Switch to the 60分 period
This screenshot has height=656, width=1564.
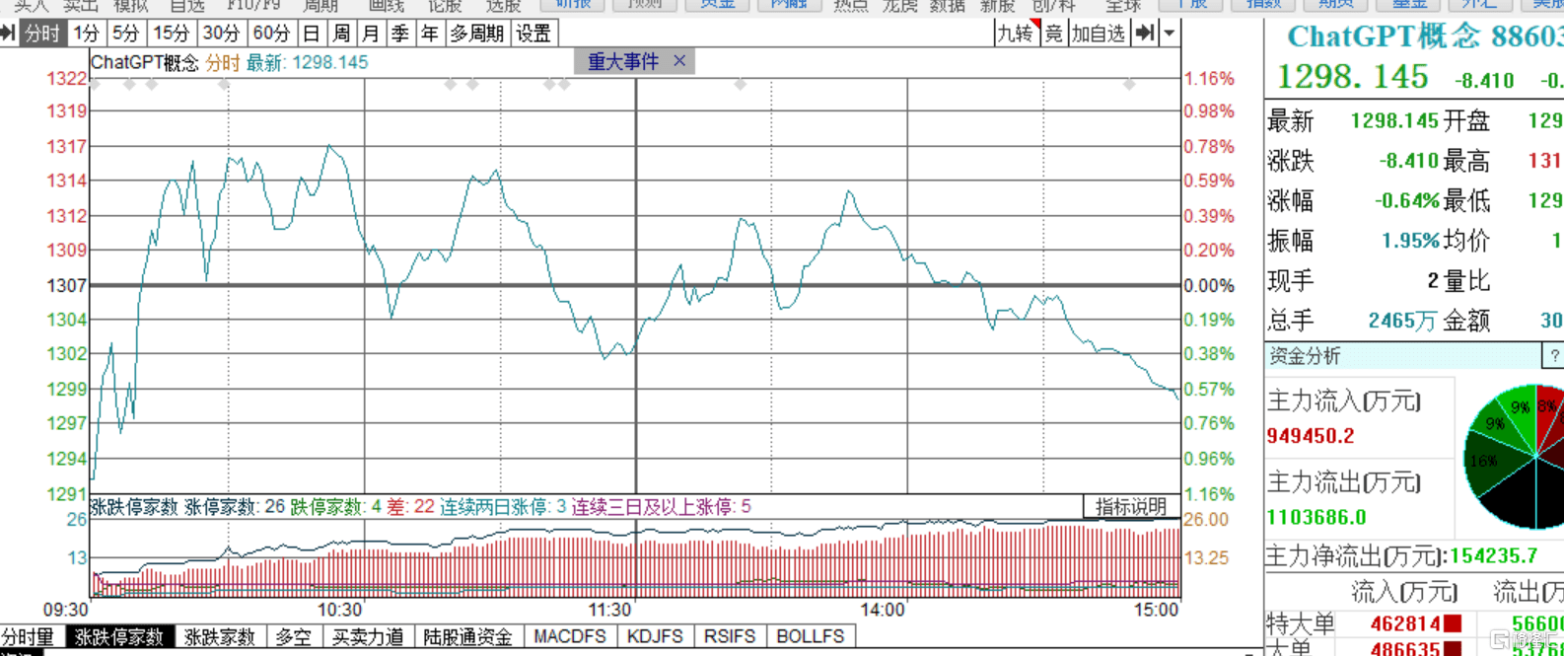[x=270, y=34]
